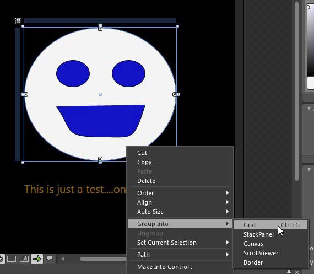Viewport: 314px width, 274px height.
Task: Group selection into Canvas
Action: click(270, 244)
